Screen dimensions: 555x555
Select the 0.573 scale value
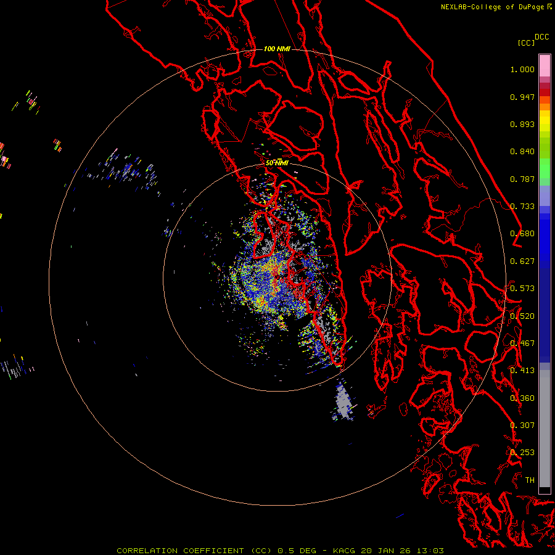point(522,289)
